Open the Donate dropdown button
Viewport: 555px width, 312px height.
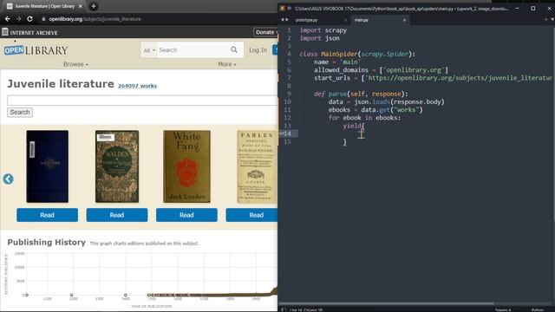tap(266, 32)
